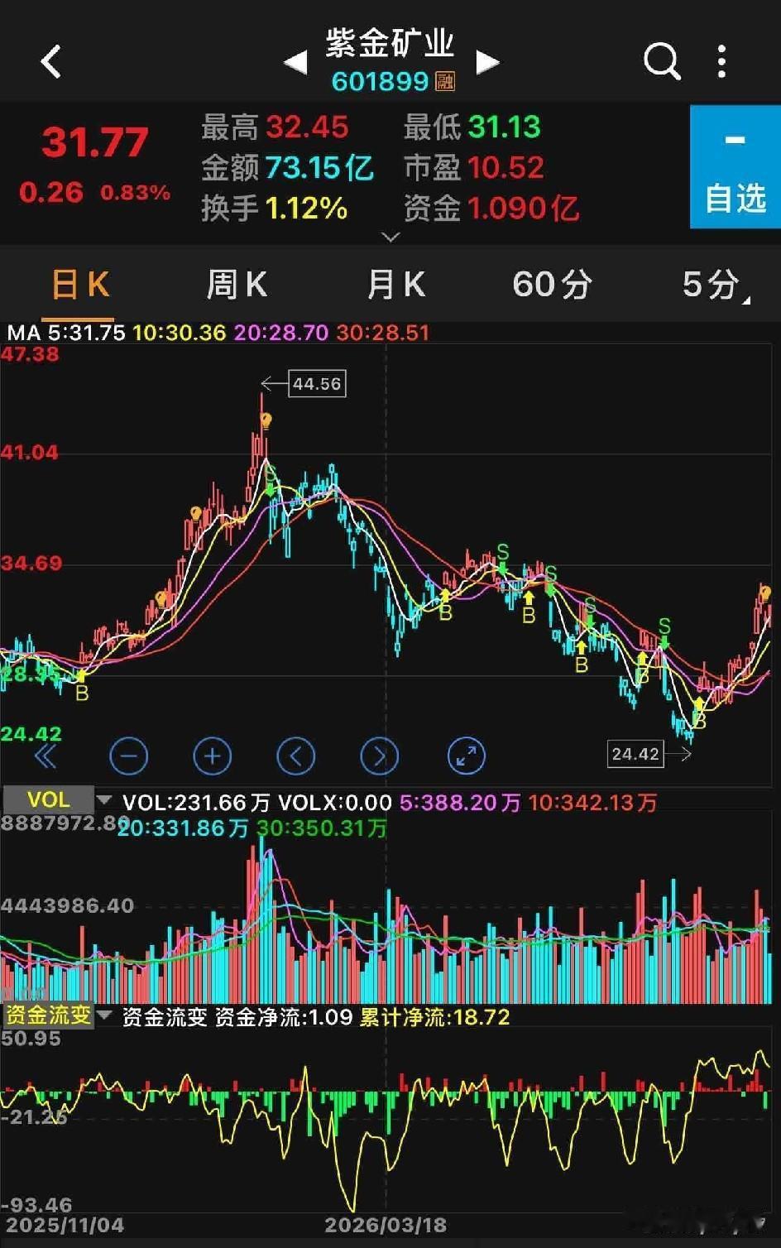The image size is (781, 1248).
Task: Switch to 周K weekly chart
Action: [237, 285]
